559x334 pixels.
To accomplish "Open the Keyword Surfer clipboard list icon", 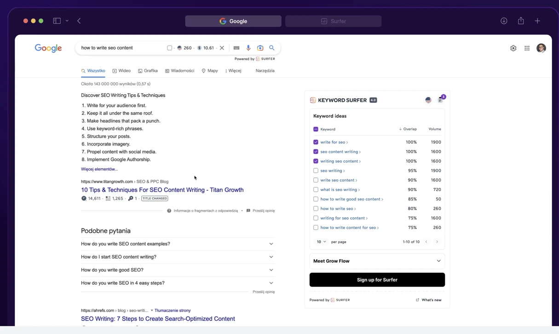I will tap(440, 100).
